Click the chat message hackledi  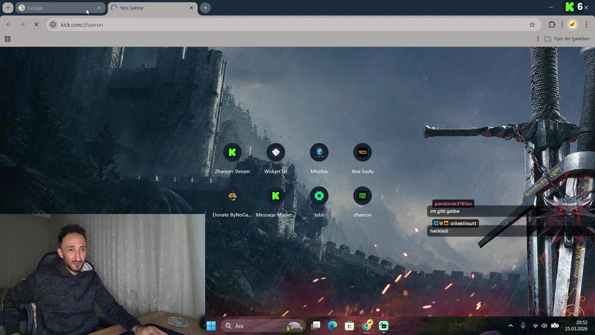click(x=439, y=231)
